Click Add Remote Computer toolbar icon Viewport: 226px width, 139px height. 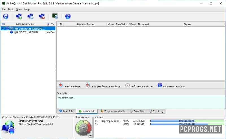19,16
